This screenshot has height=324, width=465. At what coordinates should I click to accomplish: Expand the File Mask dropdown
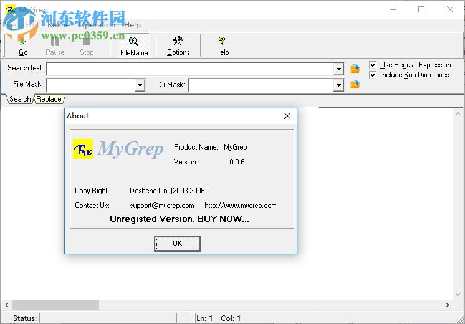pyautogui.click(x=140, y=85)
